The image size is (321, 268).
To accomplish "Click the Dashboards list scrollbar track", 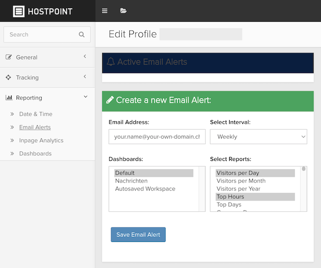I will 202,189.
